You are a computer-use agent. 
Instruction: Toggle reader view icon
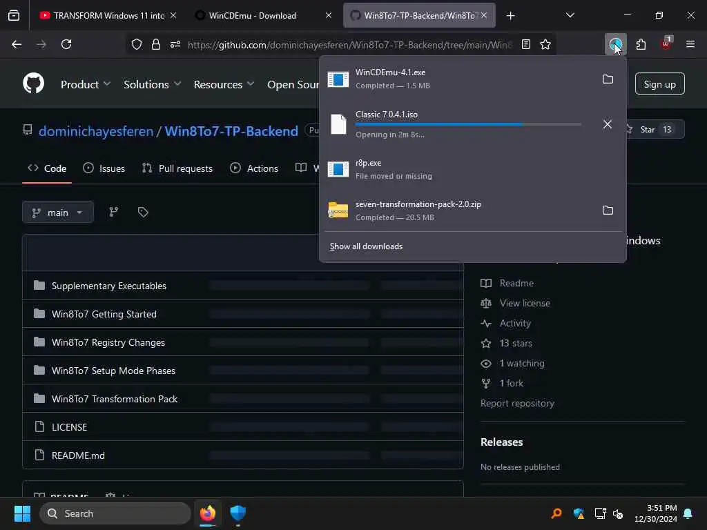[525, 44]
